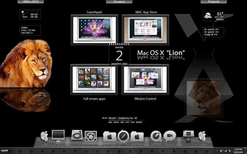Click the 'UL speed : 0 k' text
This screenshot has height=154, width=247.
click(211, 32)
